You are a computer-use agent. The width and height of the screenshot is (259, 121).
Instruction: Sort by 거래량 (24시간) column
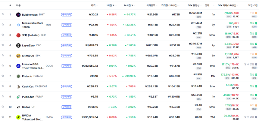pos(171,5)
